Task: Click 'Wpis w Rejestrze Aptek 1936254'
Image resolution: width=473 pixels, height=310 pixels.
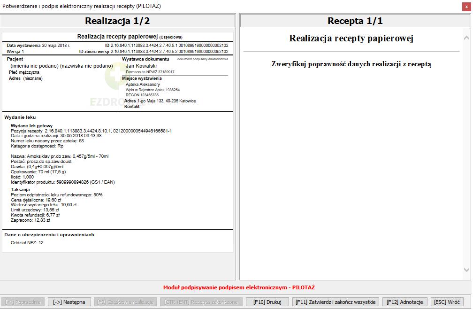Action: click(153, 90)
